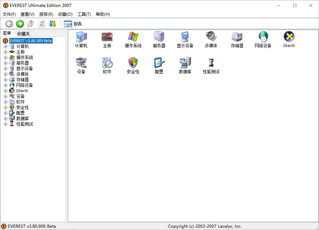Expand the 存储器 tree node

6,80
